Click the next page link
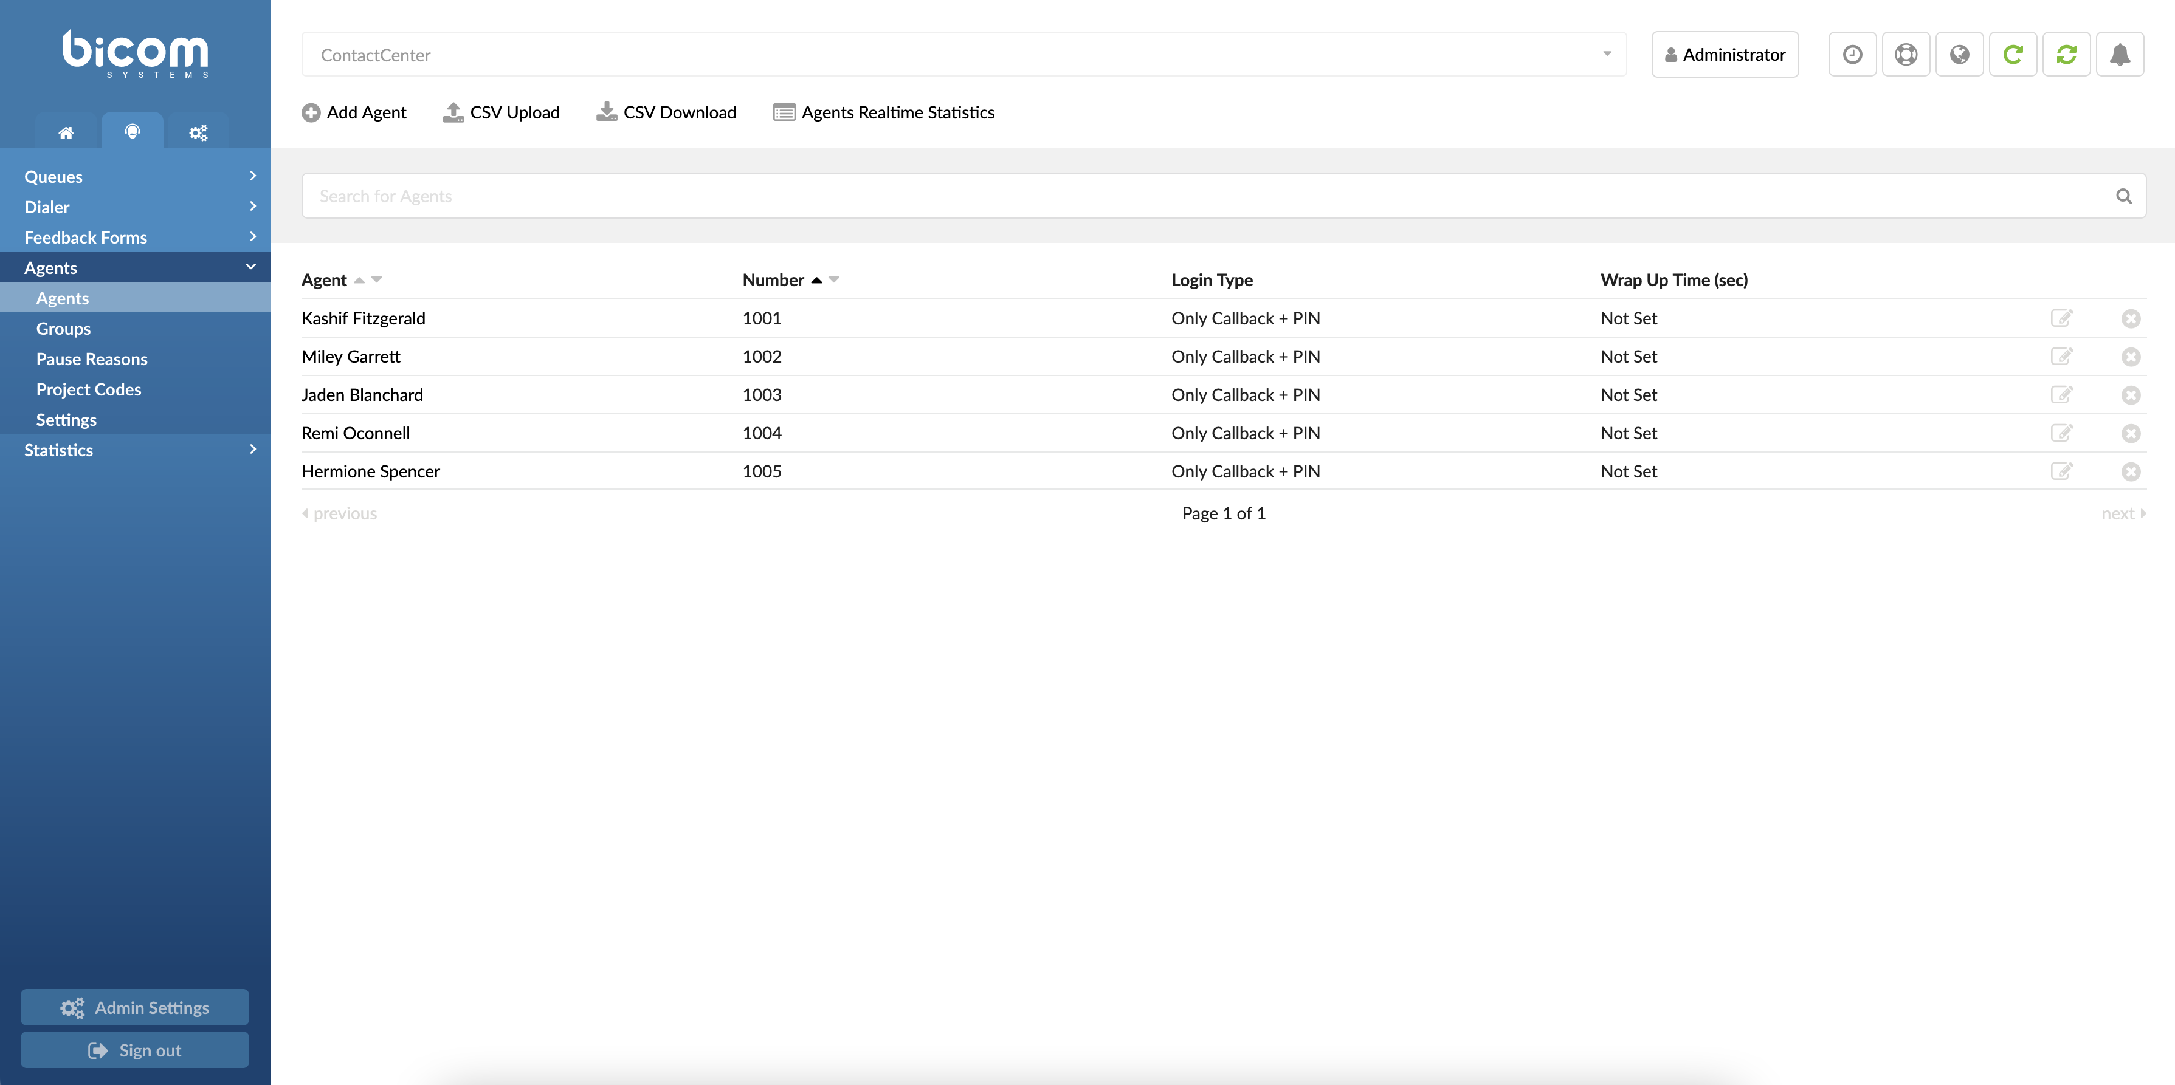This screenshot has height=1085, width=2175. 2123,513
